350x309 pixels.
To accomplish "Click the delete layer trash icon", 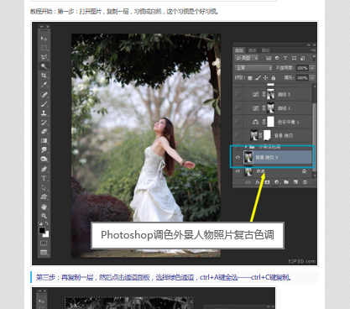I will [305, 182].
